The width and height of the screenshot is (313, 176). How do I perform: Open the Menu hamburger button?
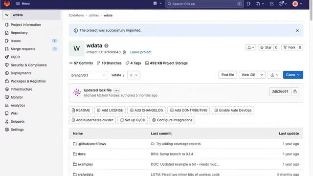pyautogui.click(x=22, y=3)
